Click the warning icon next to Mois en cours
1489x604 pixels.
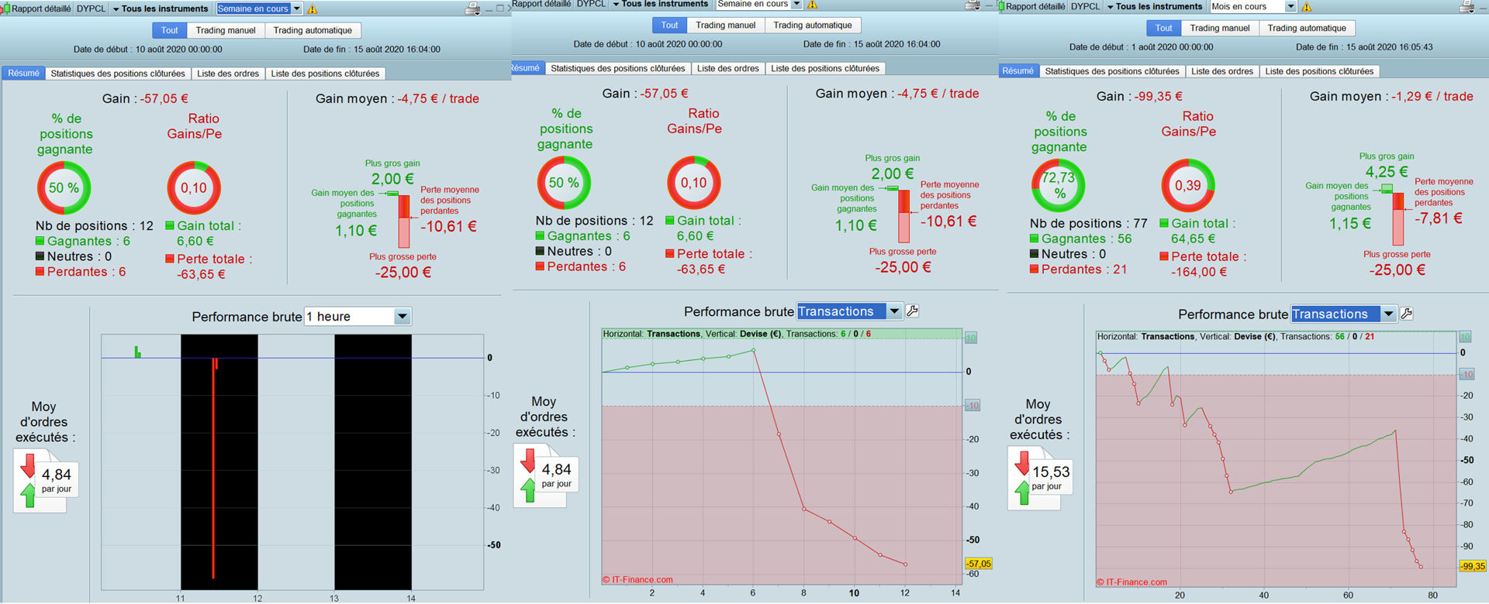point(1307,7)
